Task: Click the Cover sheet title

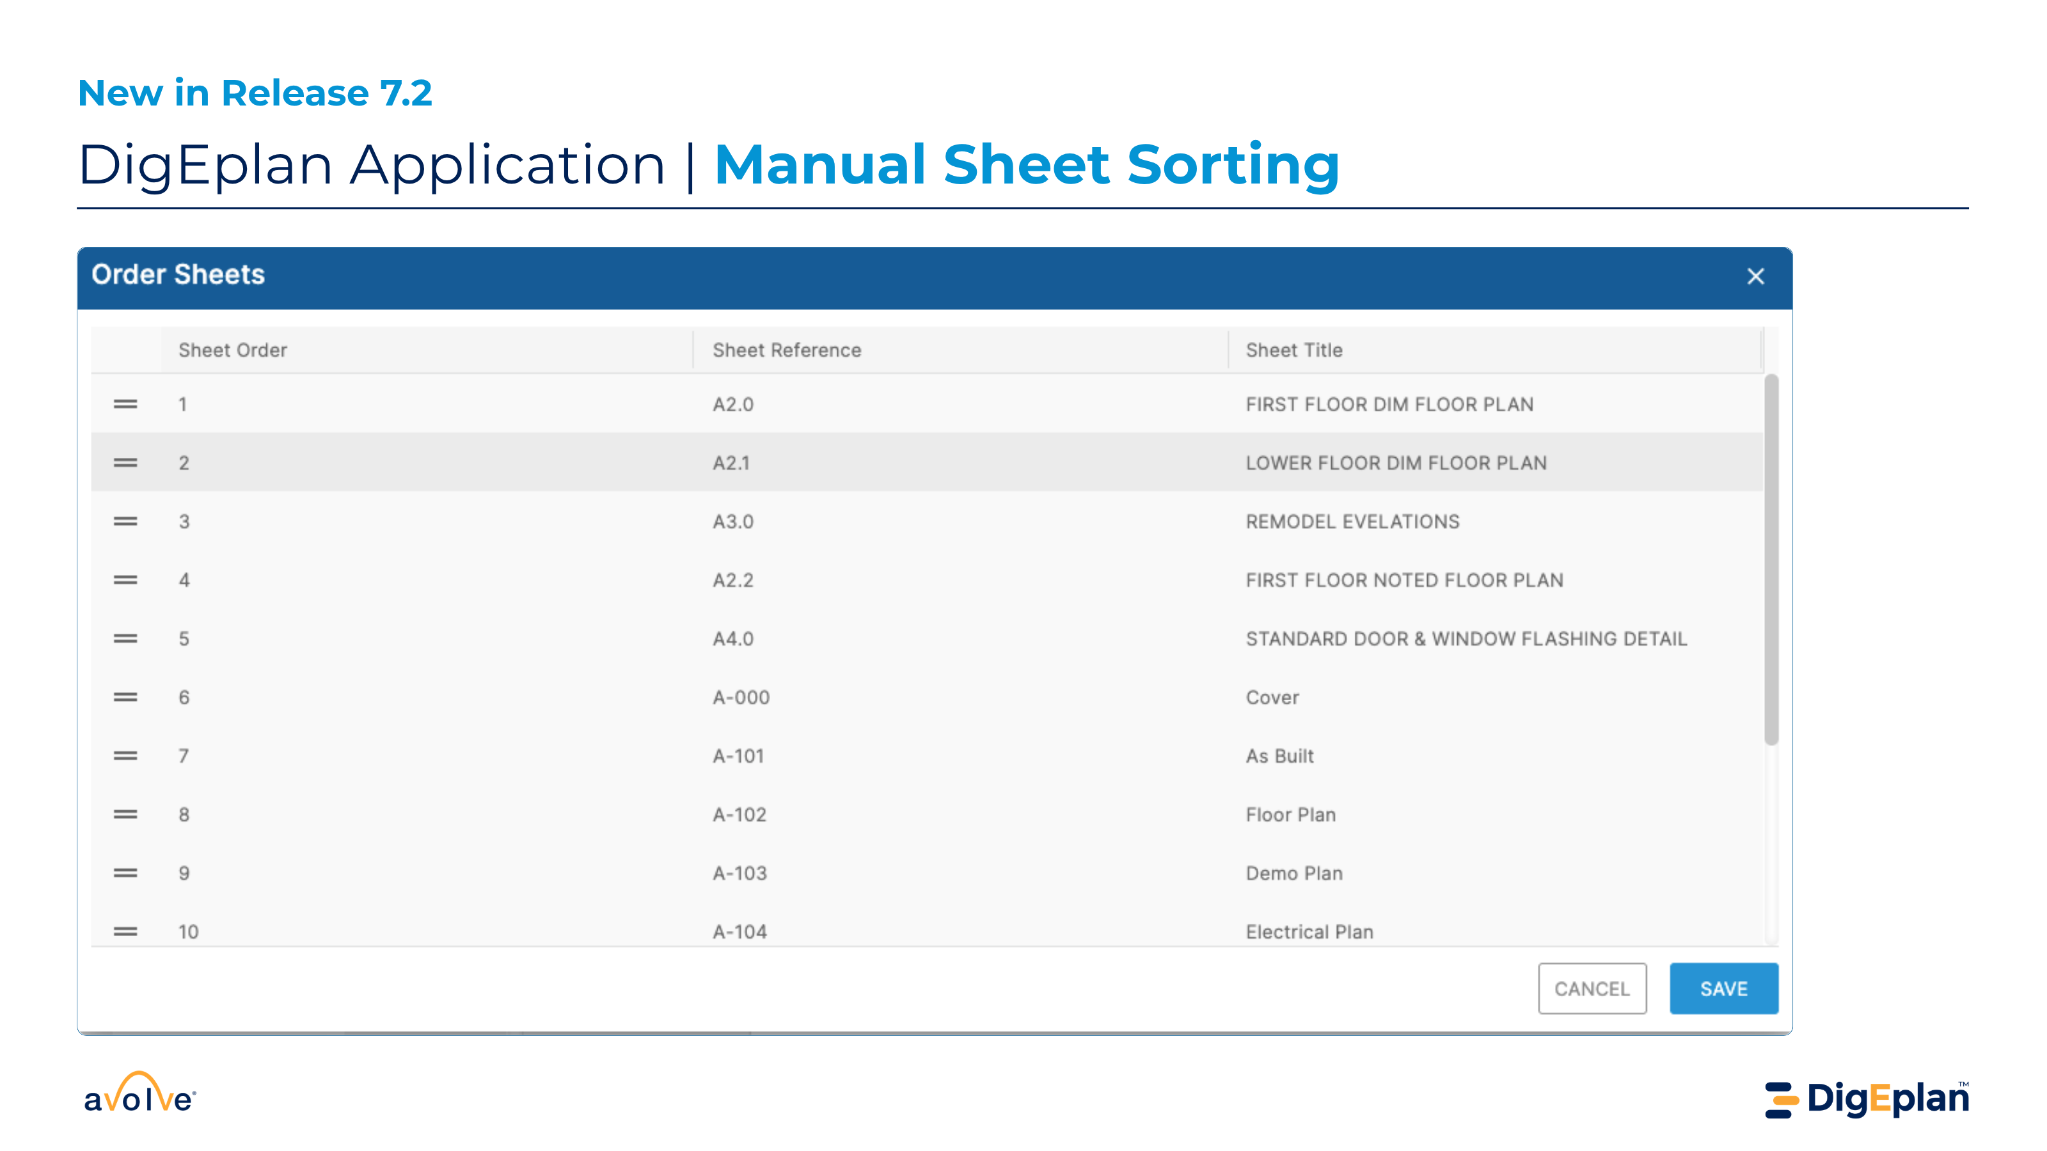Action: tap(1272, 698)
